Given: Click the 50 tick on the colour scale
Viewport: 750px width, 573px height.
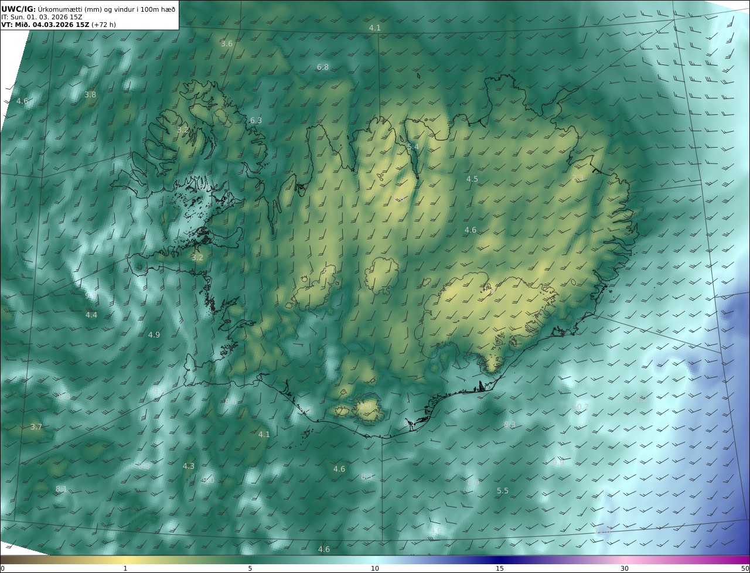Looking at the screenshot, I should (x=745, y=569).
